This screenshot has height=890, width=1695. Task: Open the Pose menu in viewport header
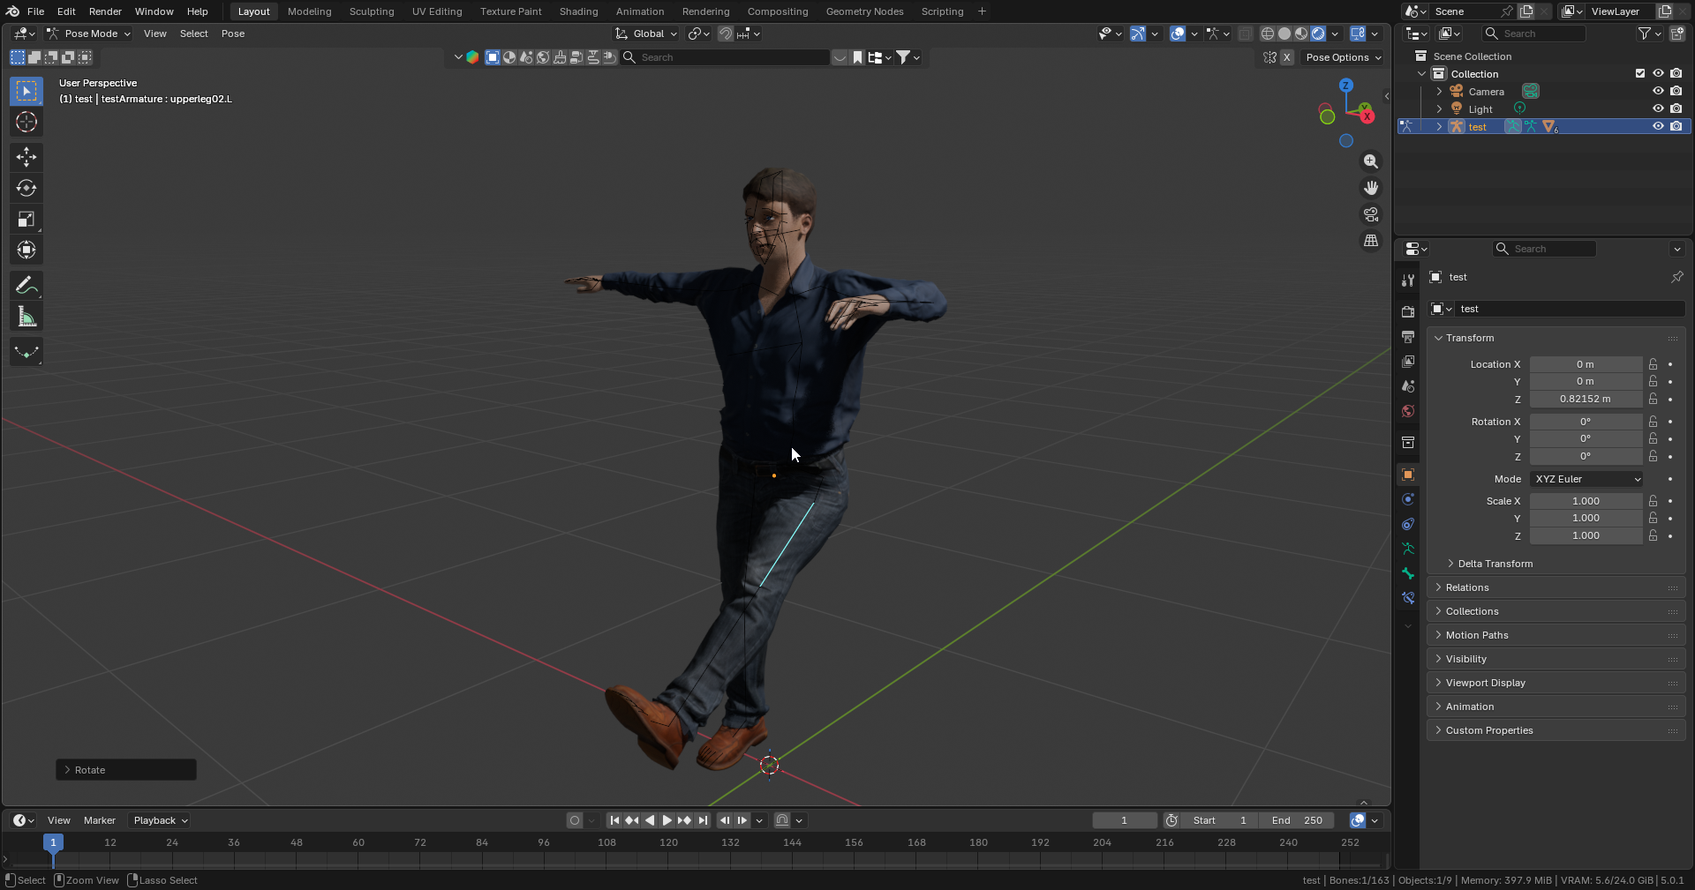233,34
